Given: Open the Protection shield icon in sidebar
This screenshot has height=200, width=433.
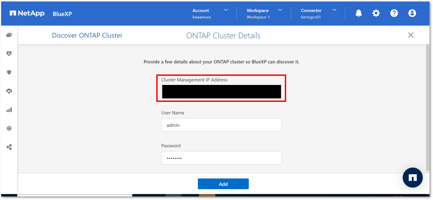Looking at the screenshot, I should click(9, 72).
